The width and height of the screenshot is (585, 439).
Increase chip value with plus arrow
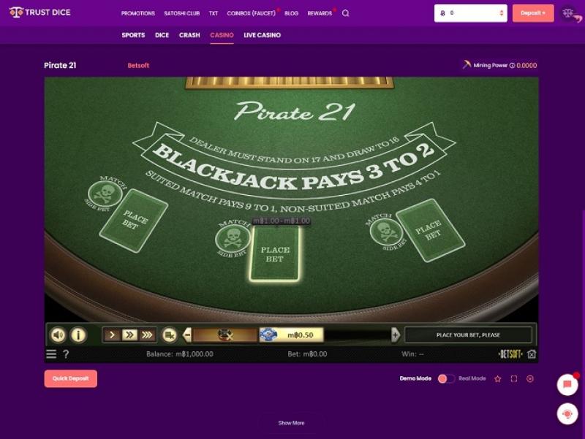coord(396,335)
